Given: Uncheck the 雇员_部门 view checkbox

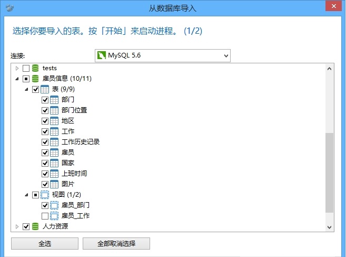Looking at the screenshot, I should 45,205.
